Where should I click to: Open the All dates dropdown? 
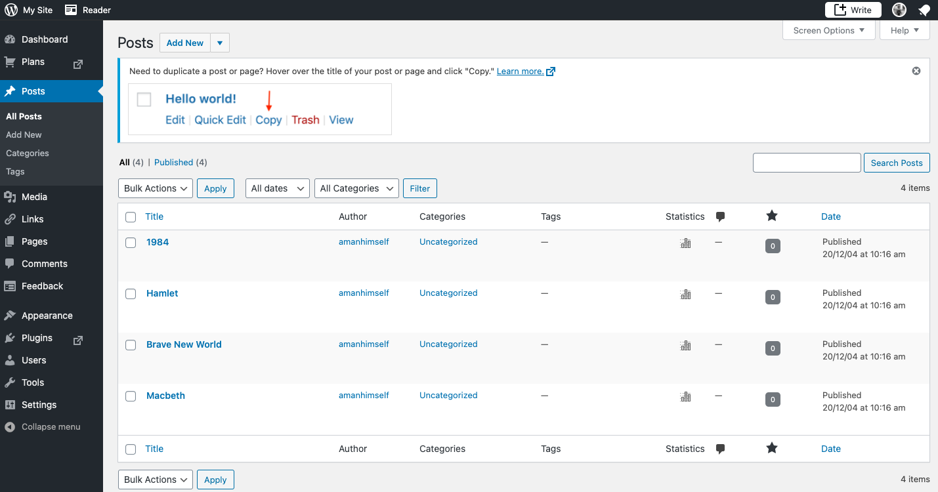[x=278, y=188]
